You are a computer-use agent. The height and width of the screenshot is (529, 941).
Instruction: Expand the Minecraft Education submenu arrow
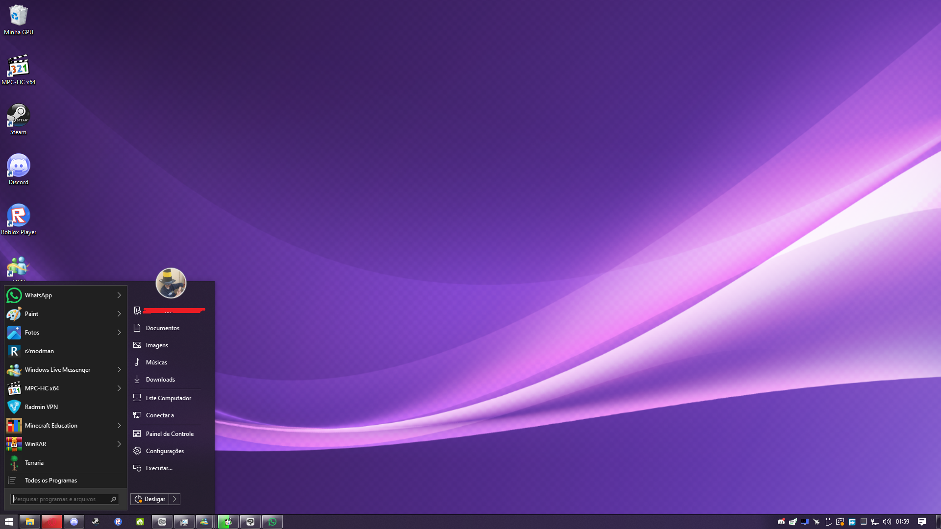click(119, 426)
